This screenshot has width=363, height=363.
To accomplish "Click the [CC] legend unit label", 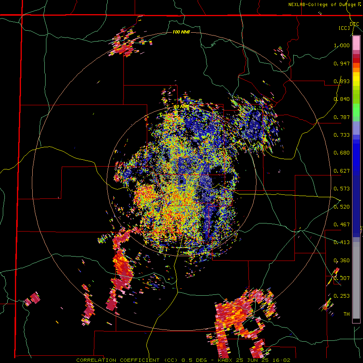I will coord(344,28).
